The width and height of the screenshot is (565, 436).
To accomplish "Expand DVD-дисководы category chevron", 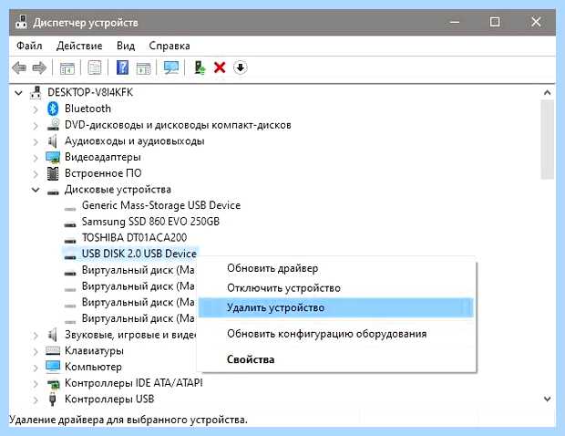I will 36,126.
